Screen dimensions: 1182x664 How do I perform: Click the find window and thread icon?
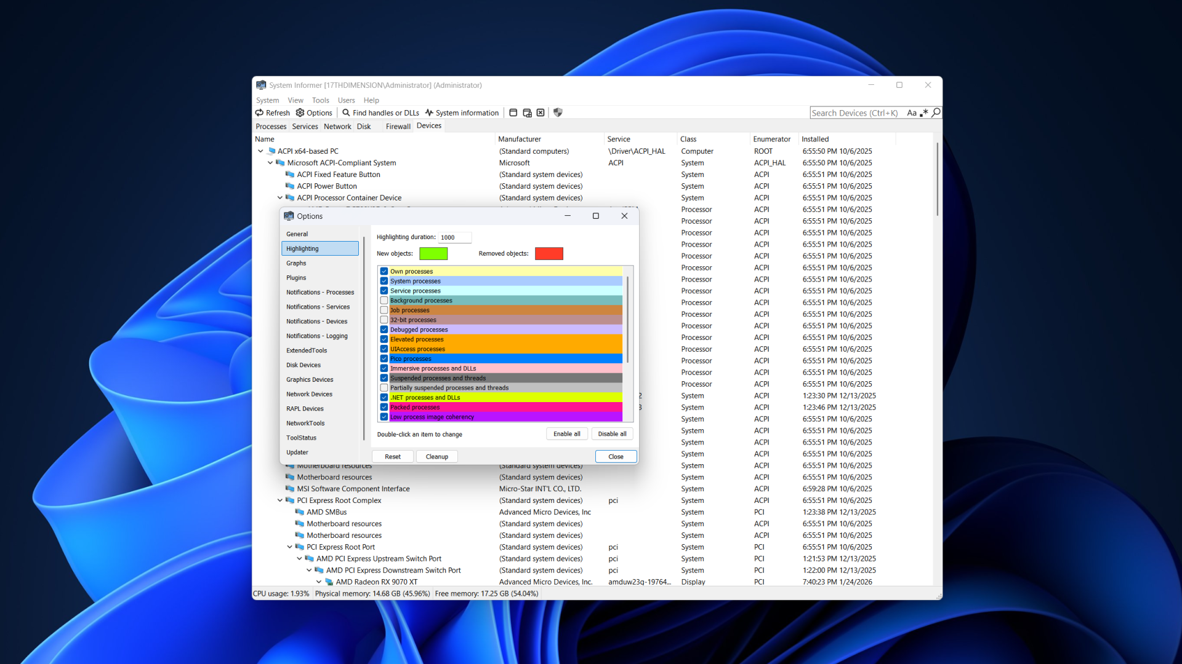click(x=527, y=113)
